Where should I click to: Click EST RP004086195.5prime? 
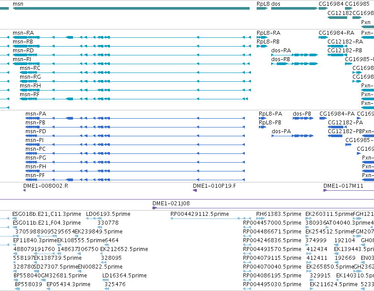point(247,280)
